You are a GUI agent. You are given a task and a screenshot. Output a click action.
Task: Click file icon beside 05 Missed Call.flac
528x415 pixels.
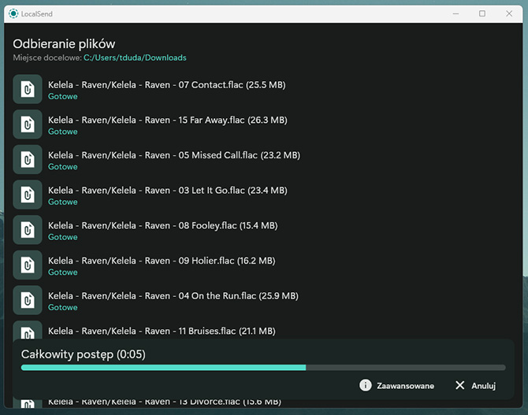28,160
